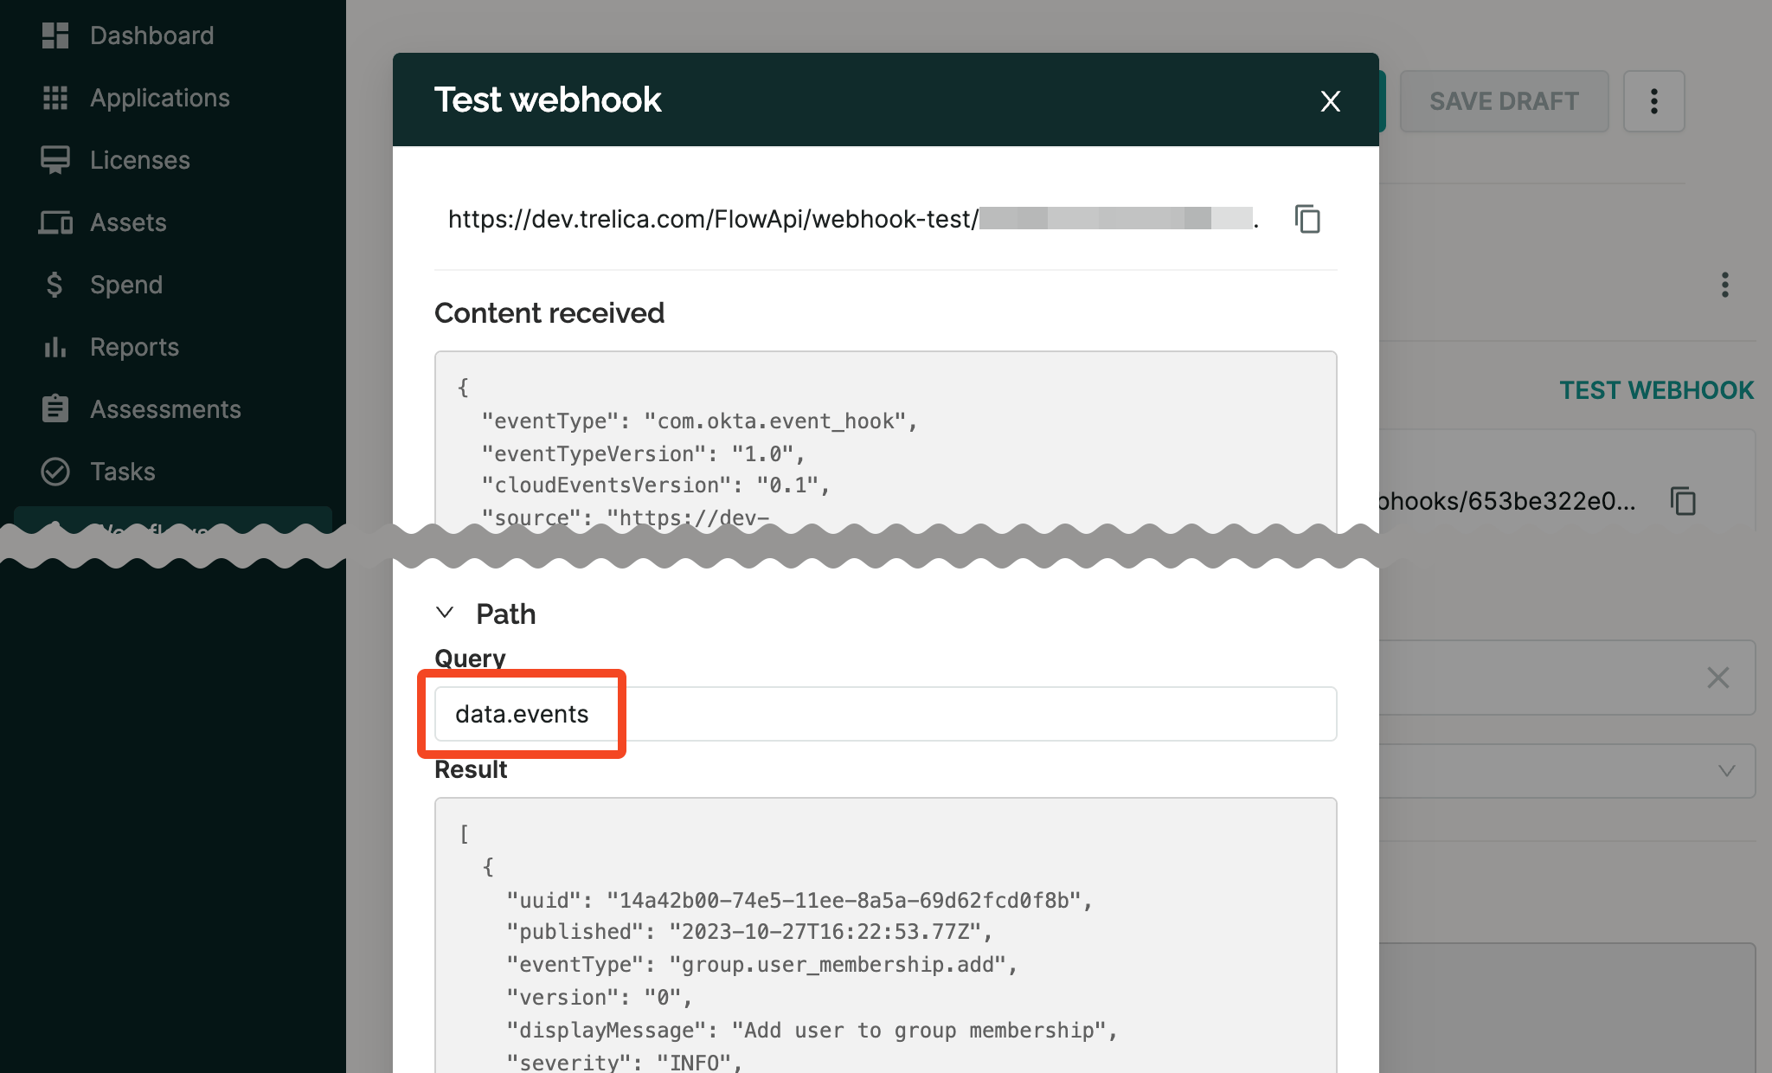The image size is (1772, 1073).
Task: Click the Spend dollar icon
Action: pos(55,285)
